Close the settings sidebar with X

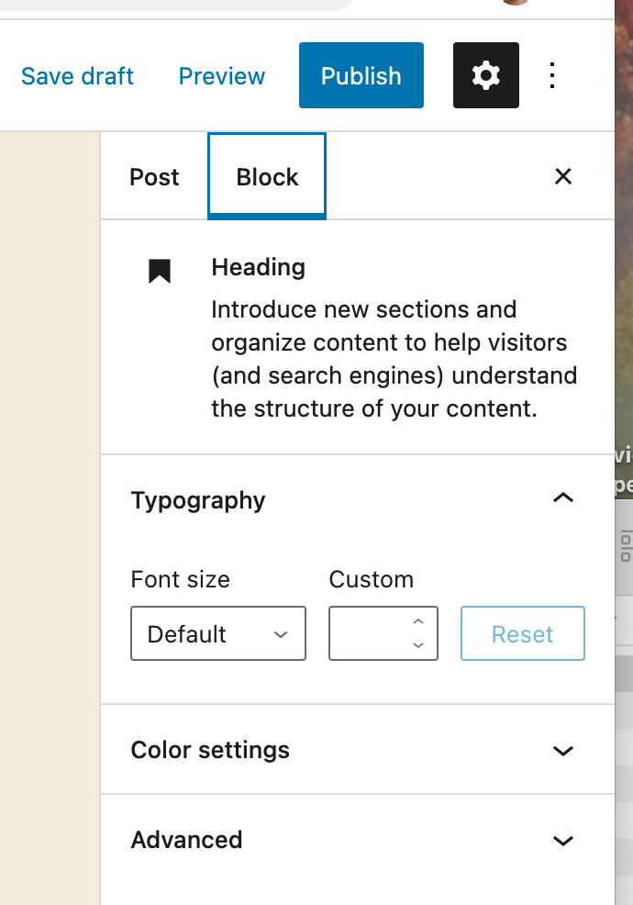point(563,176)
